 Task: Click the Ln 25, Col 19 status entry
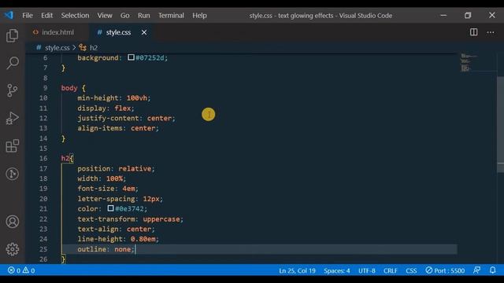click(297, 270)
